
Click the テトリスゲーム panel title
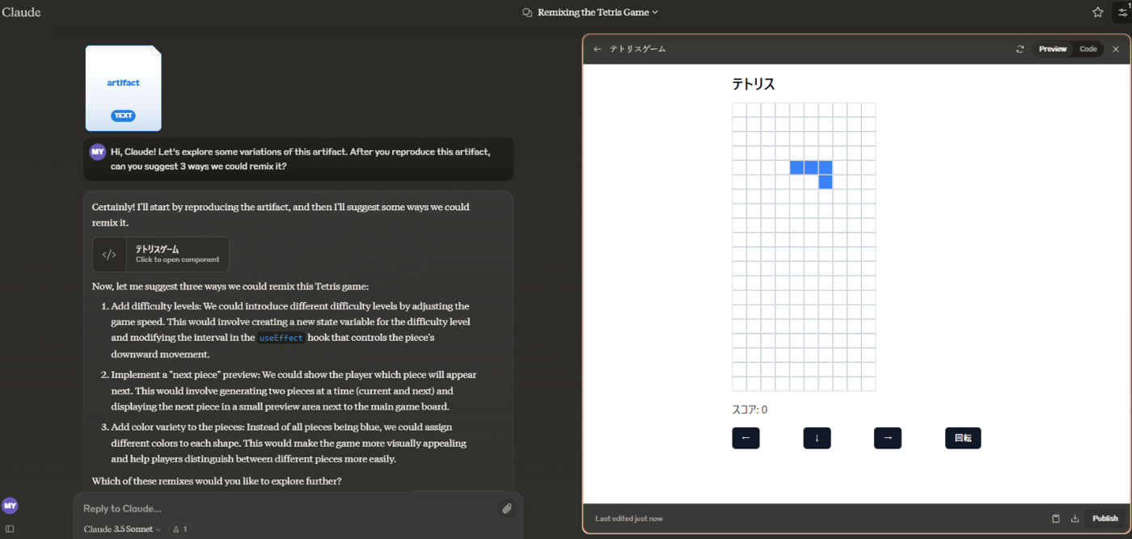pos(638,49)
